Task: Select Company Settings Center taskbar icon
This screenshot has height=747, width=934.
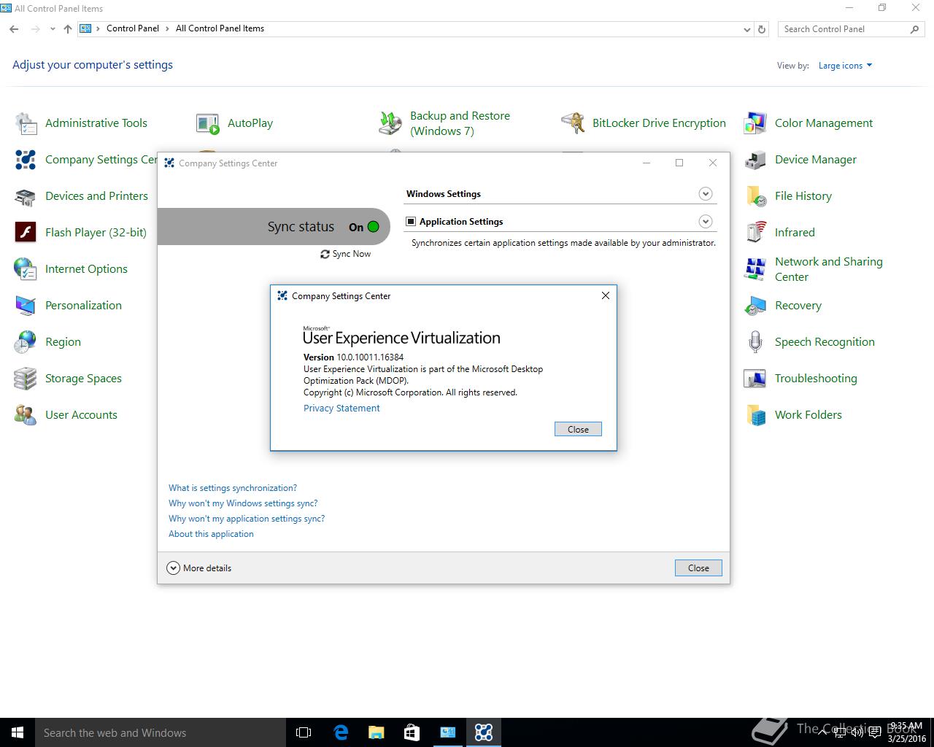Action: pos(484,732)
